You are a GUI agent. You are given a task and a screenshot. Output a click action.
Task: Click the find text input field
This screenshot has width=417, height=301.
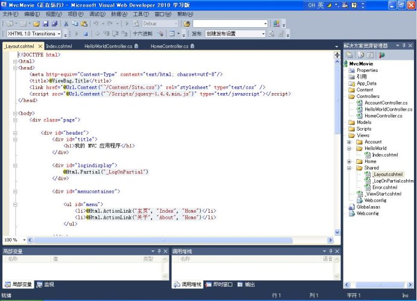(x=228, y=24)
